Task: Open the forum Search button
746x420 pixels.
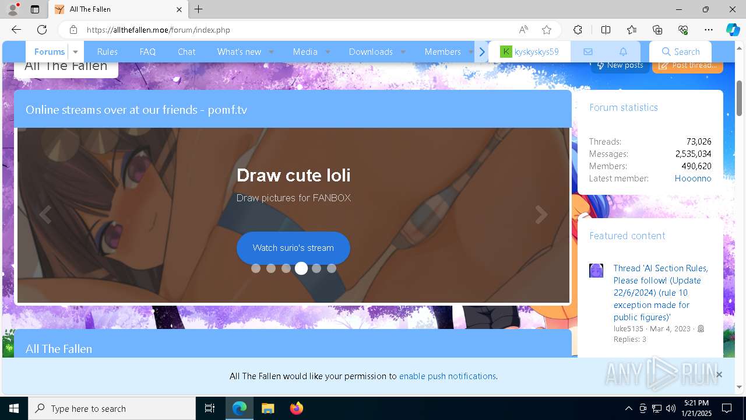Action: click(680, 52)
